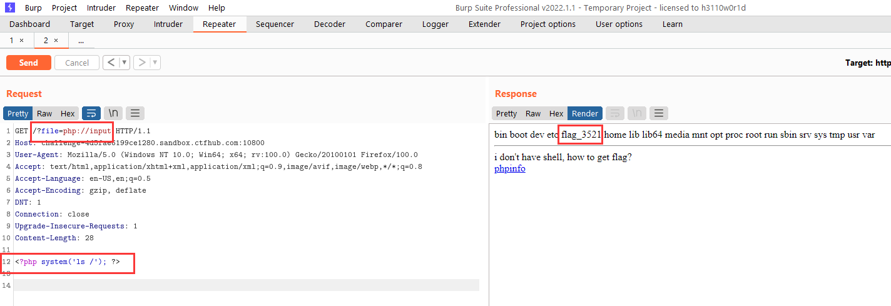The image size is (891, 306).
Task: Open the User options tab
Action: [619, 24]
